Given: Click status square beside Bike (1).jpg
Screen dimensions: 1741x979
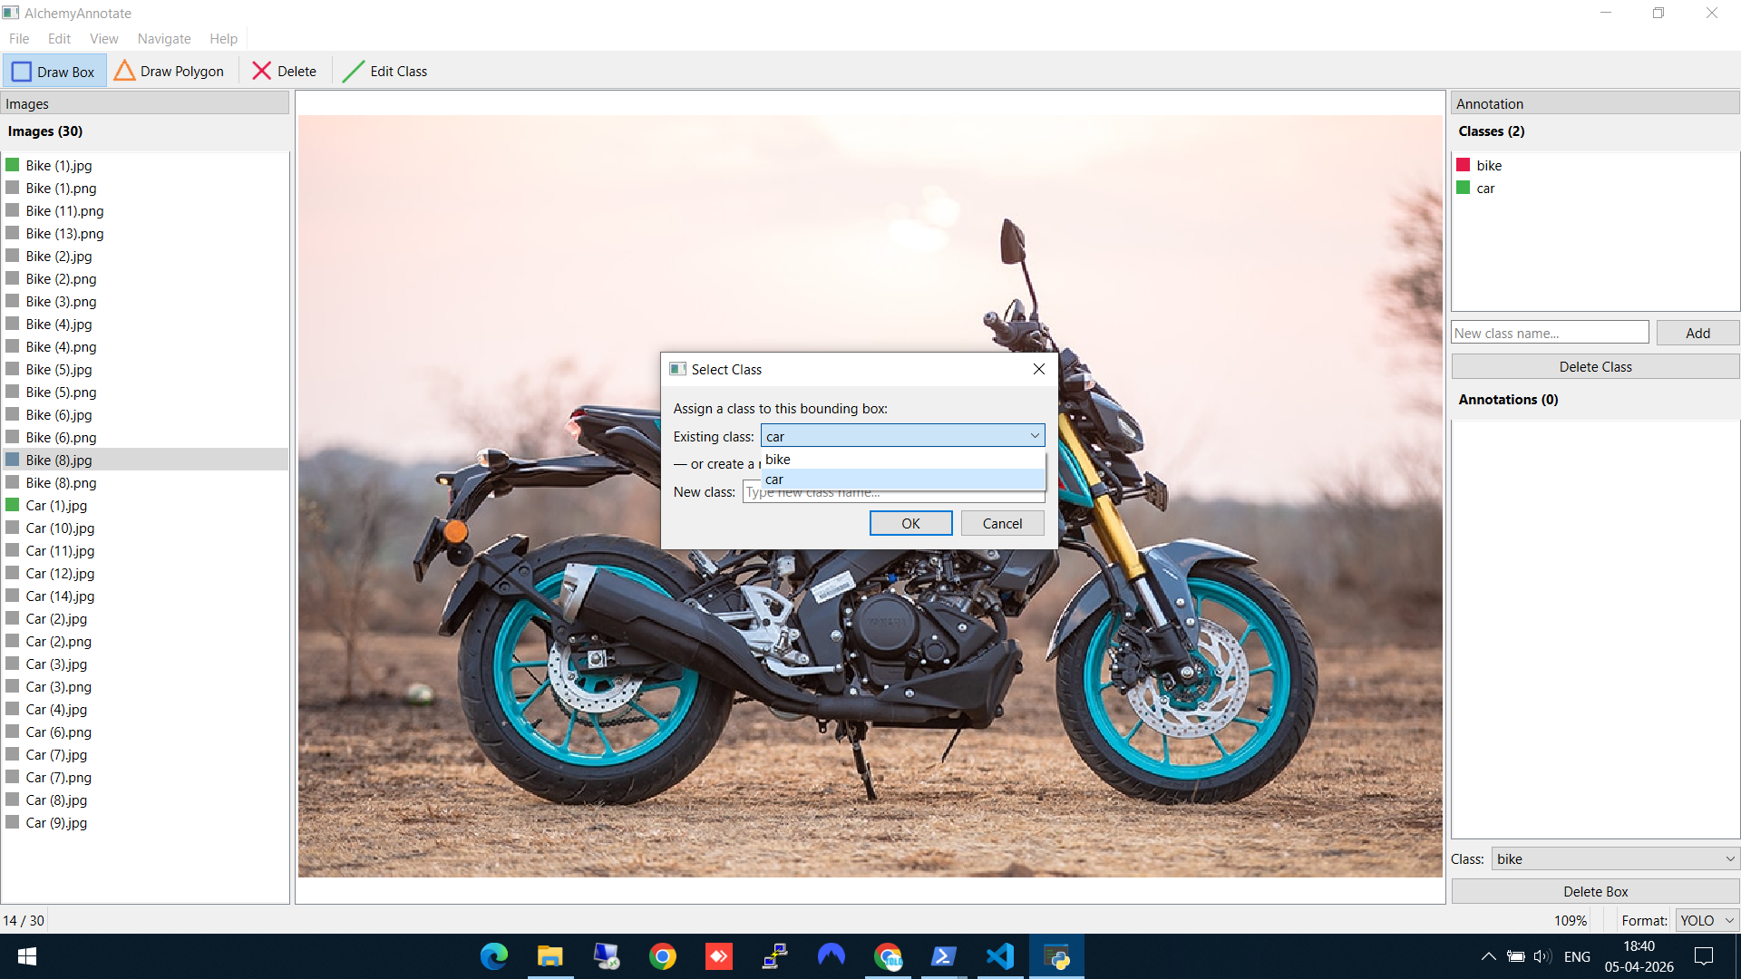Looking at the screenshot, I should pyautogui.click(x=13, y=165).
